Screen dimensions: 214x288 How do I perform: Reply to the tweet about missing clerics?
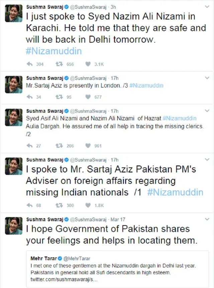29,146
